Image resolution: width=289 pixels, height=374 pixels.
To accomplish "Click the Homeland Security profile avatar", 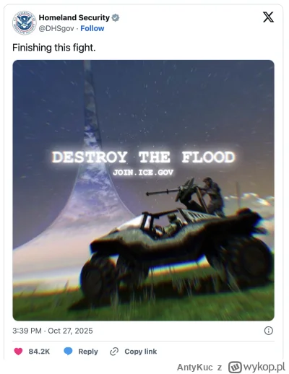I will tap(25, 22).
